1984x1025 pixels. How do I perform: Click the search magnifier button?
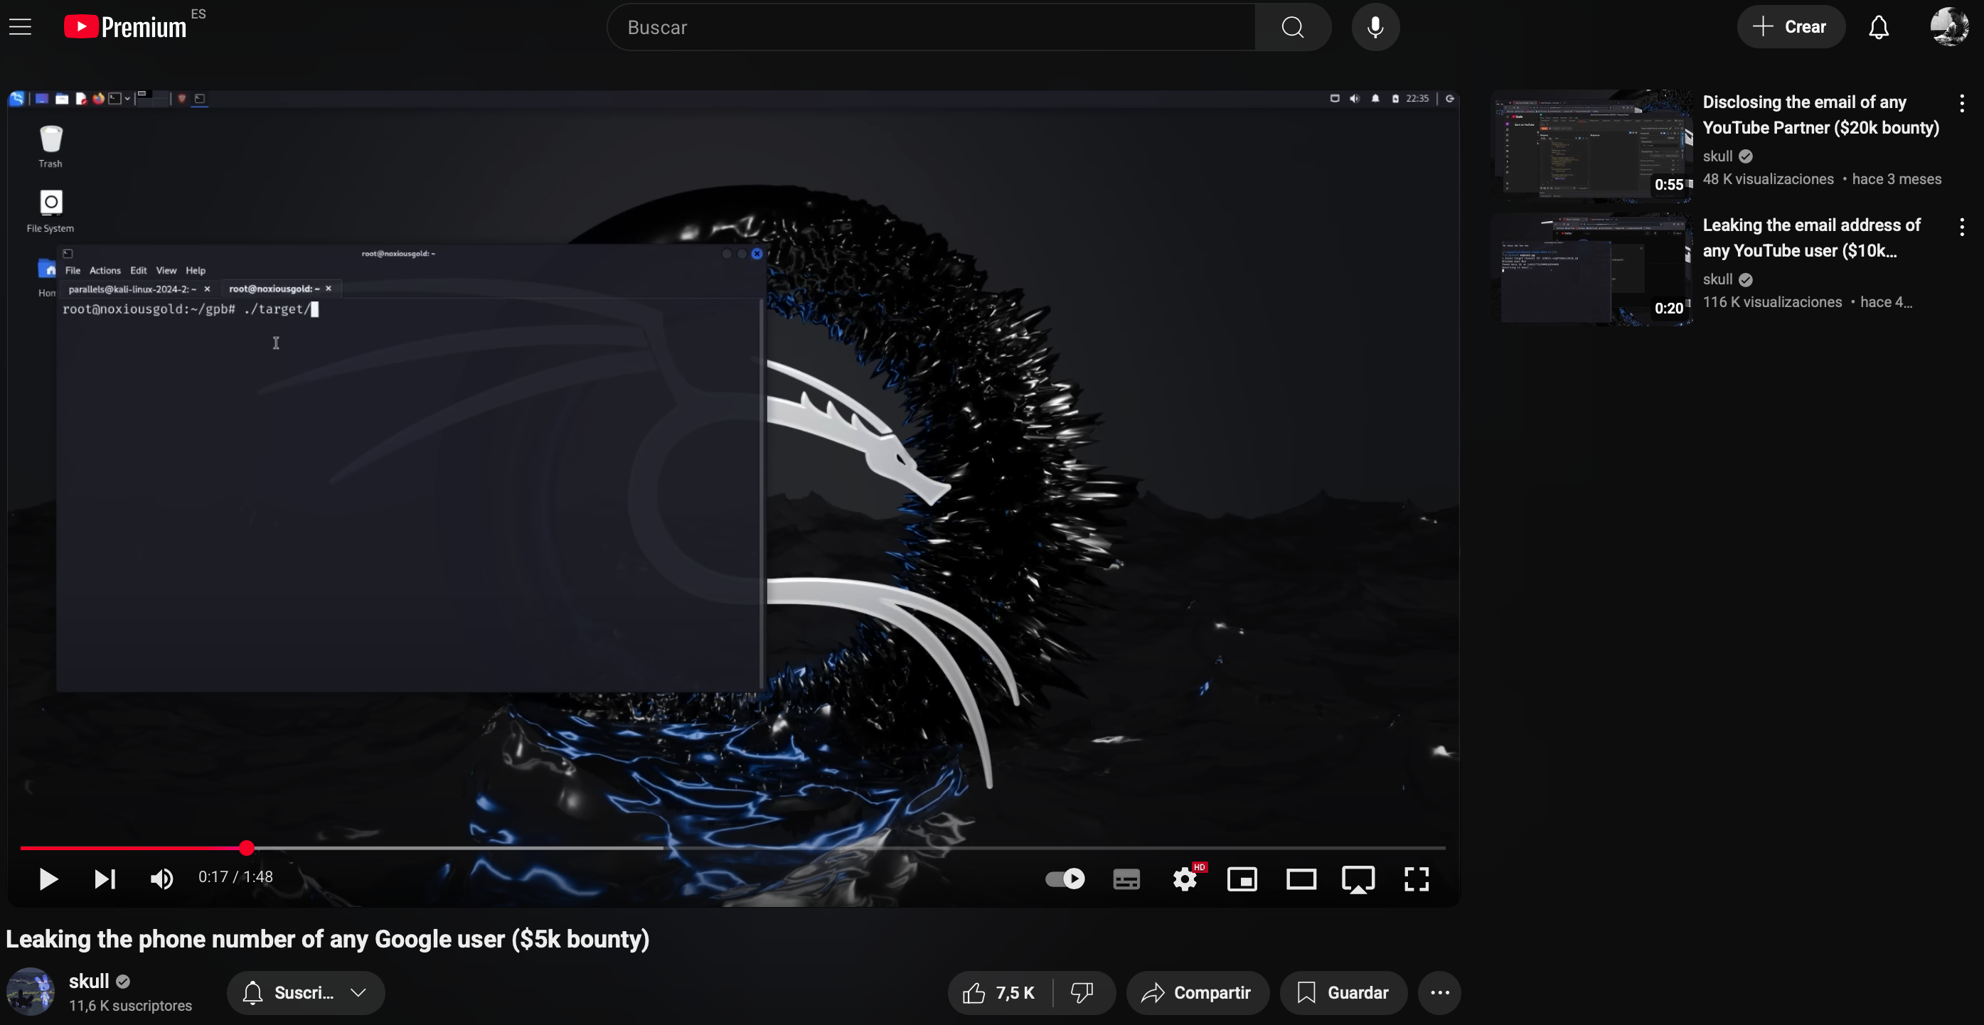tap(1292, 28)
